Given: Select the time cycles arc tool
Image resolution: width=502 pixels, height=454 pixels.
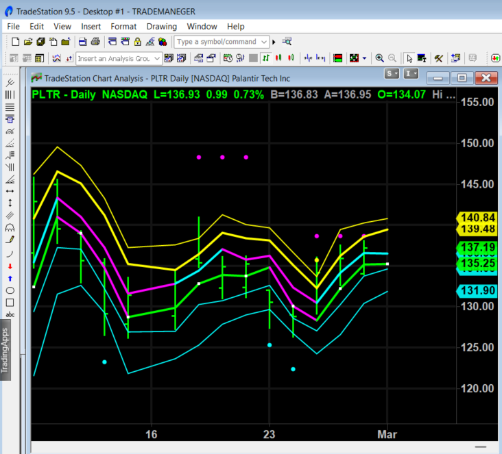Looking at the screenshot, I should point(10,227).
